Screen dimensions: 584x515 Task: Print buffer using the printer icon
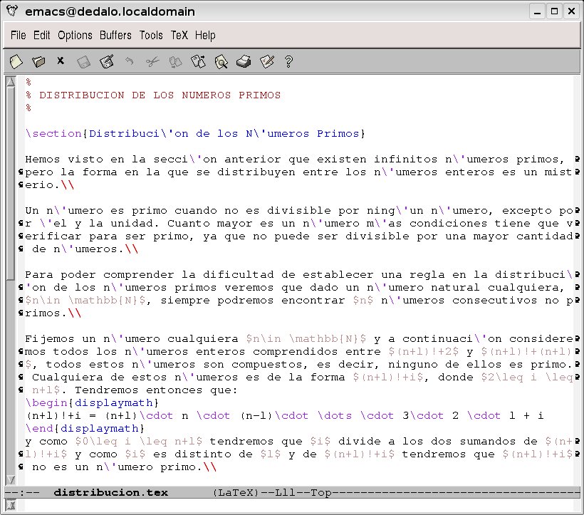tap(244, 61)
